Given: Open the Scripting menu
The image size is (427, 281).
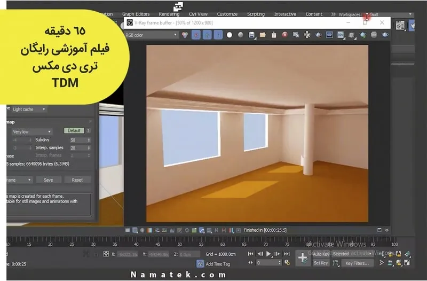Looking at the screenshot, I should 256,14.
